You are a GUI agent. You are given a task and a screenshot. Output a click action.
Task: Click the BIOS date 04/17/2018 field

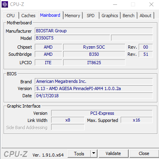point(94,96)
